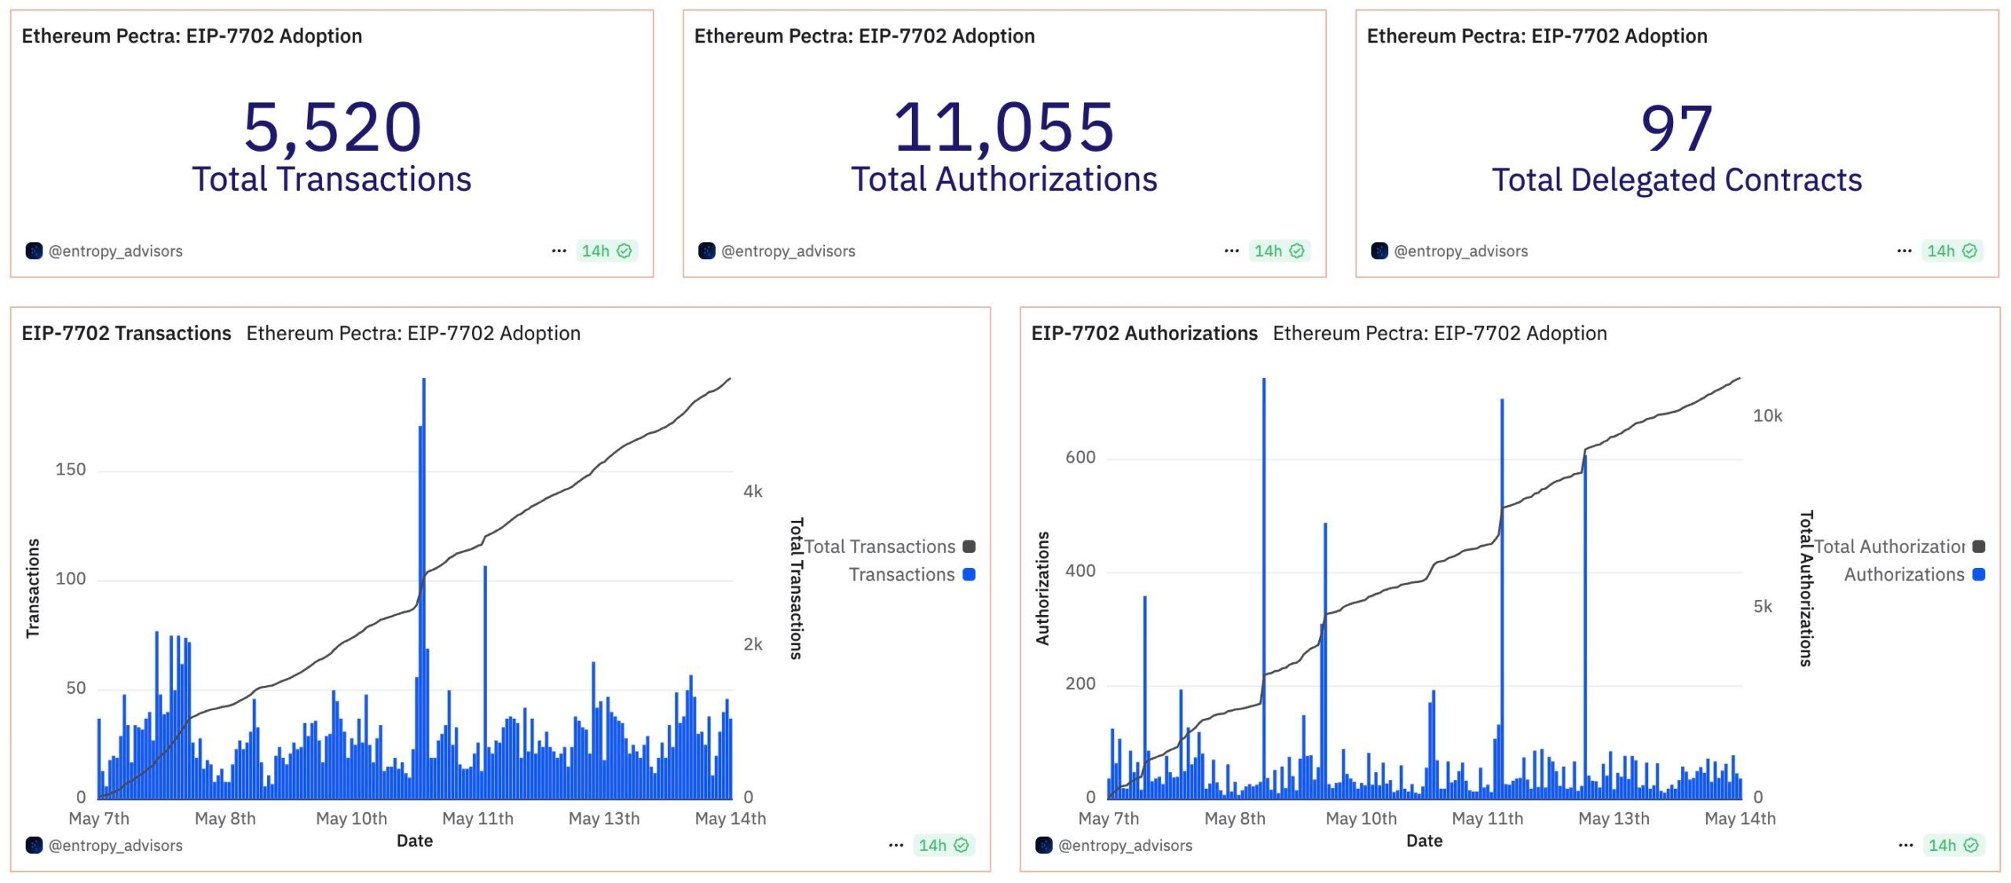Toggle the blue Transactions legend series
2011x883 pixels.
click(x=902, y=575)
